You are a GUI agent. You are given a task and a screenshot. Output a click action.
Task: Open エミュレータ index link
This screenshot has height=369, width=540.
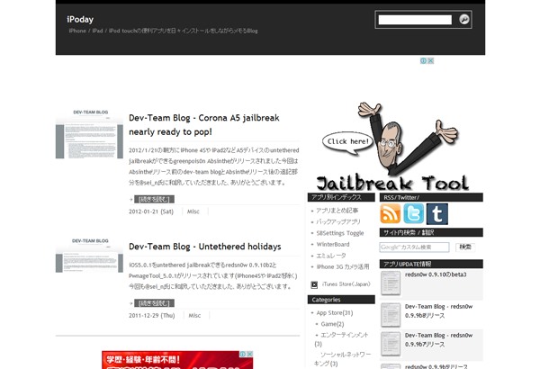pyautogui.click(x=330, y=256)
